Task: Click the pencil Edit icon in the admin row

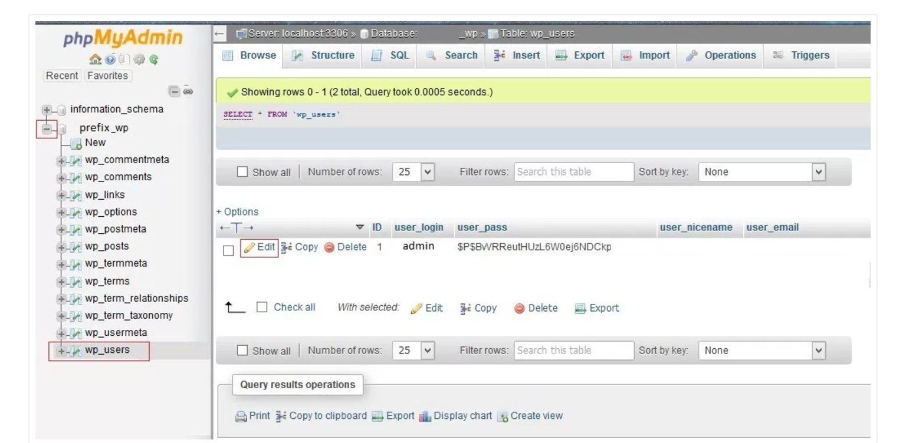Action: pyautogui.click(x=250, y=247)
